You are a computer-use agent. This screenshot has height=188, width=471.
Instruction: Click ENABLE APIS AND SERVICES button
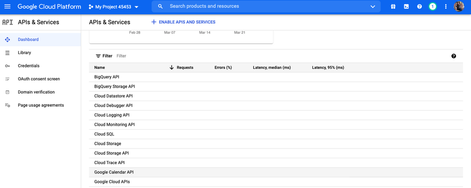click(183, 22)
